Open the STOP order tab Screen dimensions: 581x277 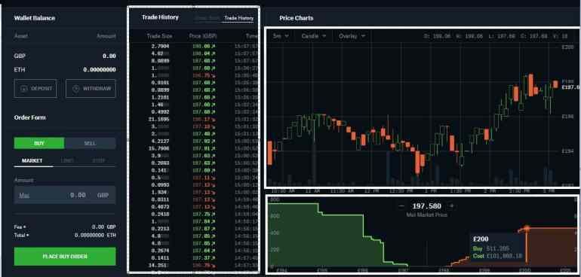coord(99,160)
